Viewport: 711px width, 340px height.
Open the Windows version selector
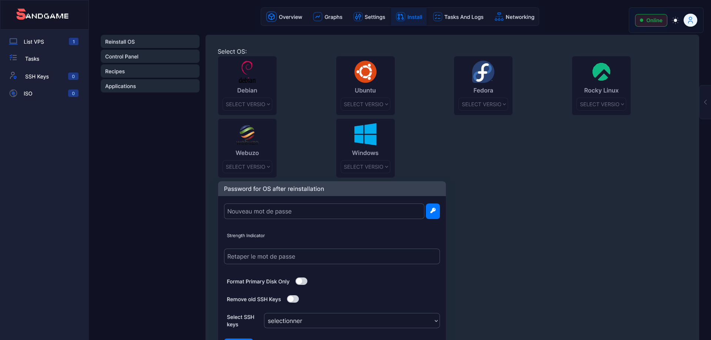(365, 166)
